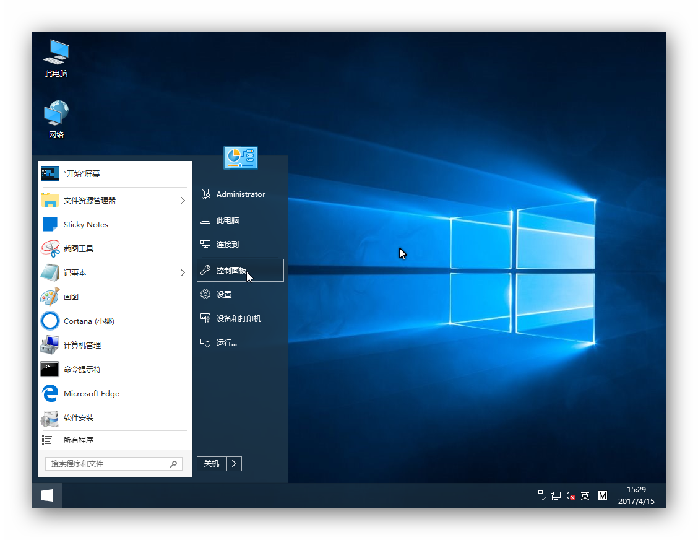Image resolution: width=698 pixels, height=540 pixels.
Task: Expand 记事本 jump list arrow
Action: pos(183,272)
